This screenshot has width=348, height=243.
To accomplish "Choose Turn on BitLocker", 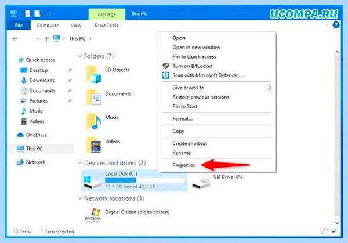I will tap(193, 66).
